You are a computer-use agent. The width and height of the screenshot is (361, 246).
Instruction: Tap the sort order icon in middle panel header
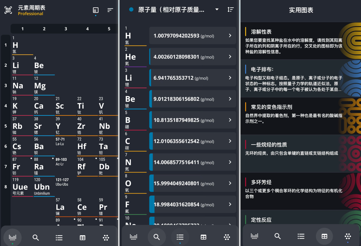coord(230,9)
